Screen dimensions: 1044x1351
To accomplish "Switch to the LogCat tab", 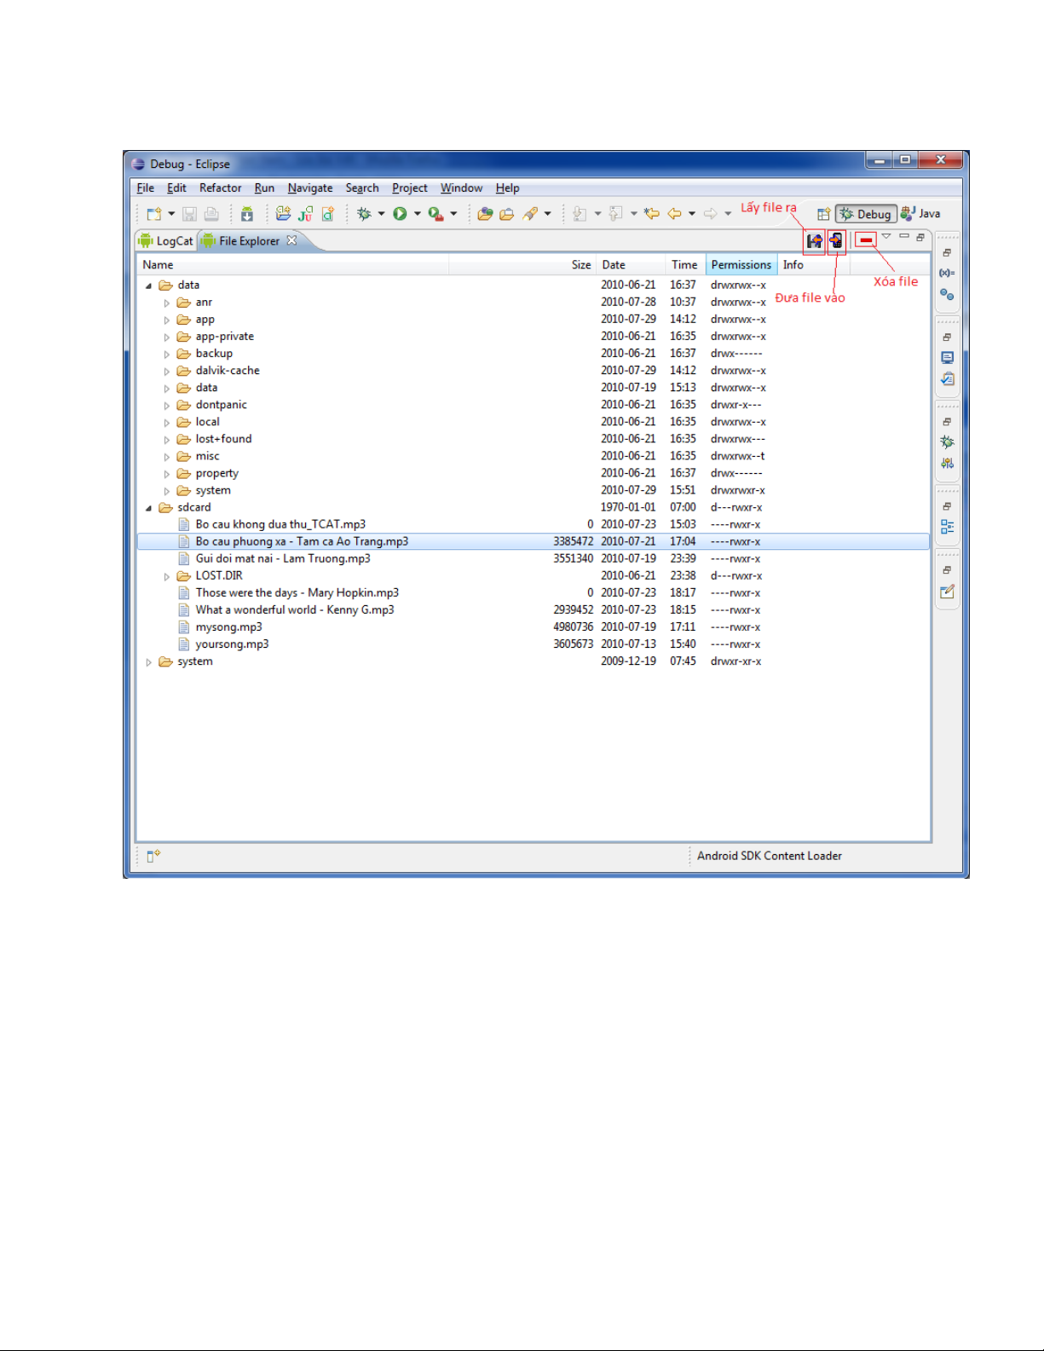I will [167, 241].
